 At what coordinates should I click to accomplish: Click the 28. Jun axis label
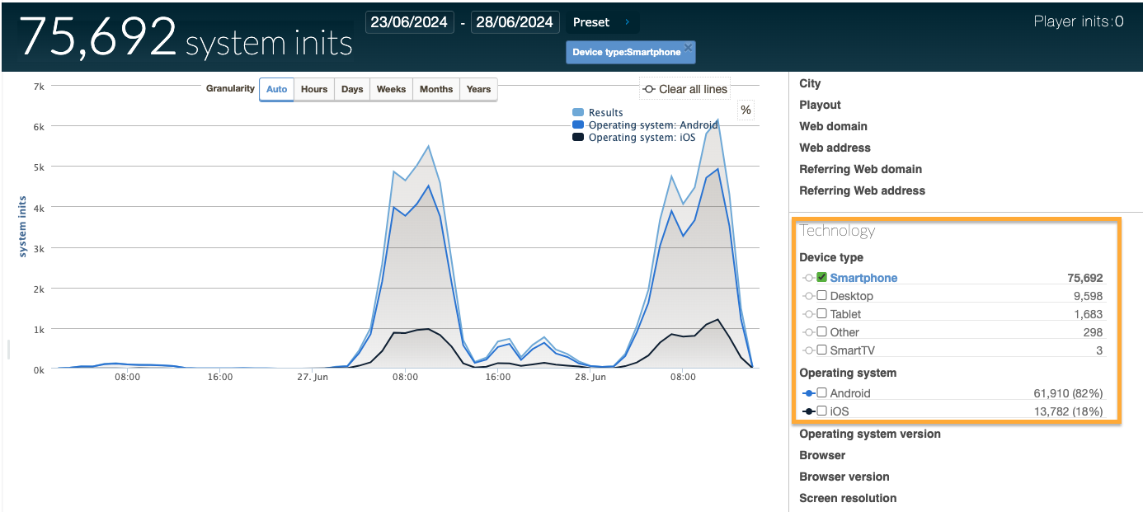click(590, 377)
